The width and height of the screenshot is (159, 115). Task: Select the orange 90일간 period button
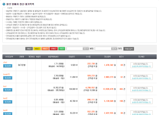point(45,49)
